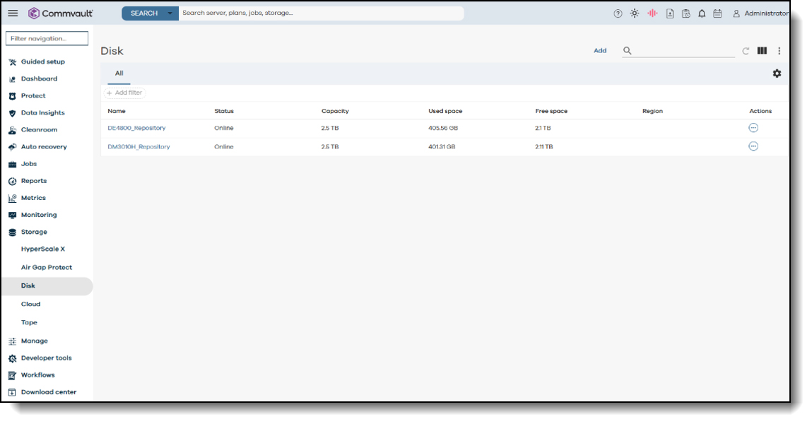Expand Developer tools in sidebar
Screen dimensions: 812x424
point(46,358)
